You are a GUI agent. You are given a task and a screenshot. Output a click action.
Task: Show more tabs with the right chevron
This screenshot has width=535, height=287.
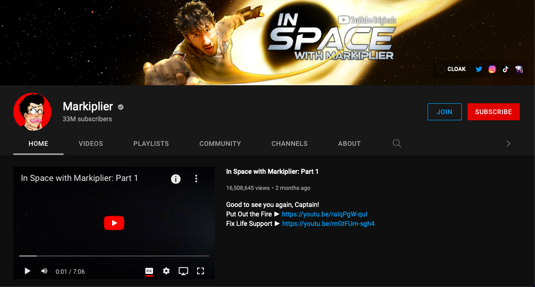point(508,143)
